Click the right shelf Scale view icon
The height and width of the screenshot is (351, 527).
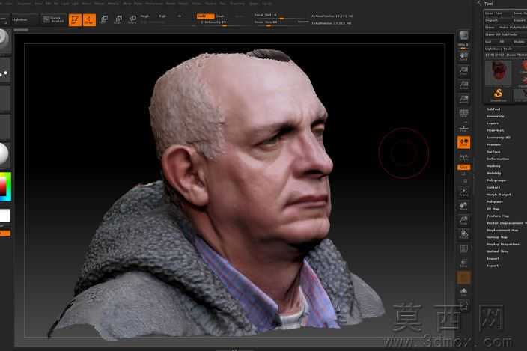coord(464,220)
